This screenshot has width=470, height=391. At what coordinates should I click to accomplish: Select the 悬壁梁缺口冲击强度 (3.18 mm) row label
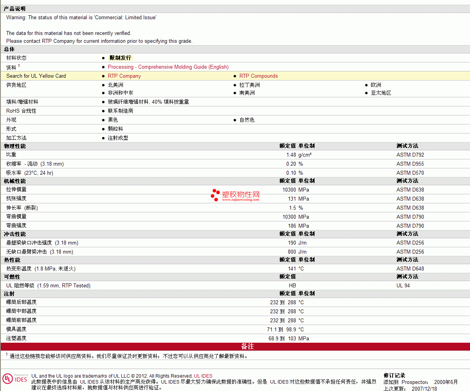pos(42,243)
